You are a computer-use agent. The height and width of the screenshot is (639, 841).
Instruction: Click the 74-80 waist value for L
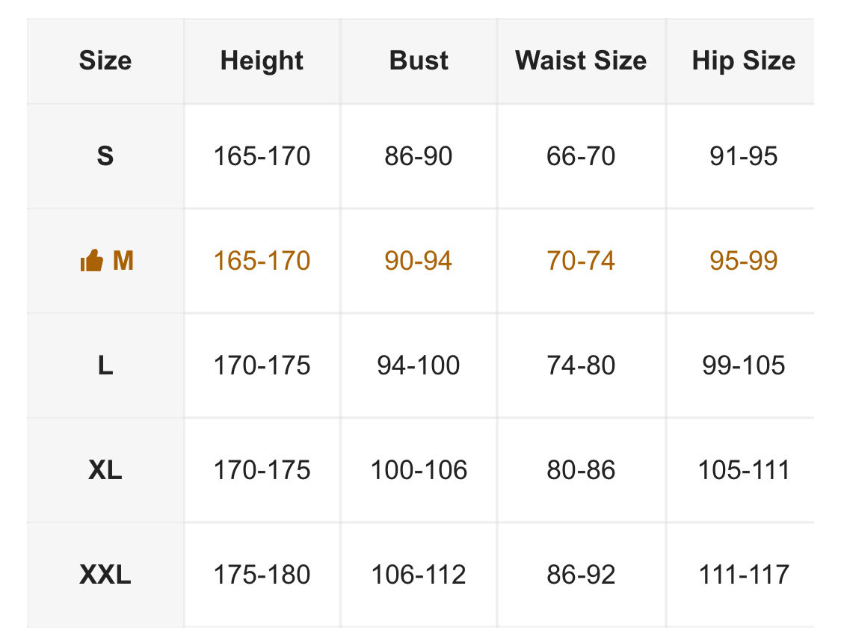click(x=581, y=365)
